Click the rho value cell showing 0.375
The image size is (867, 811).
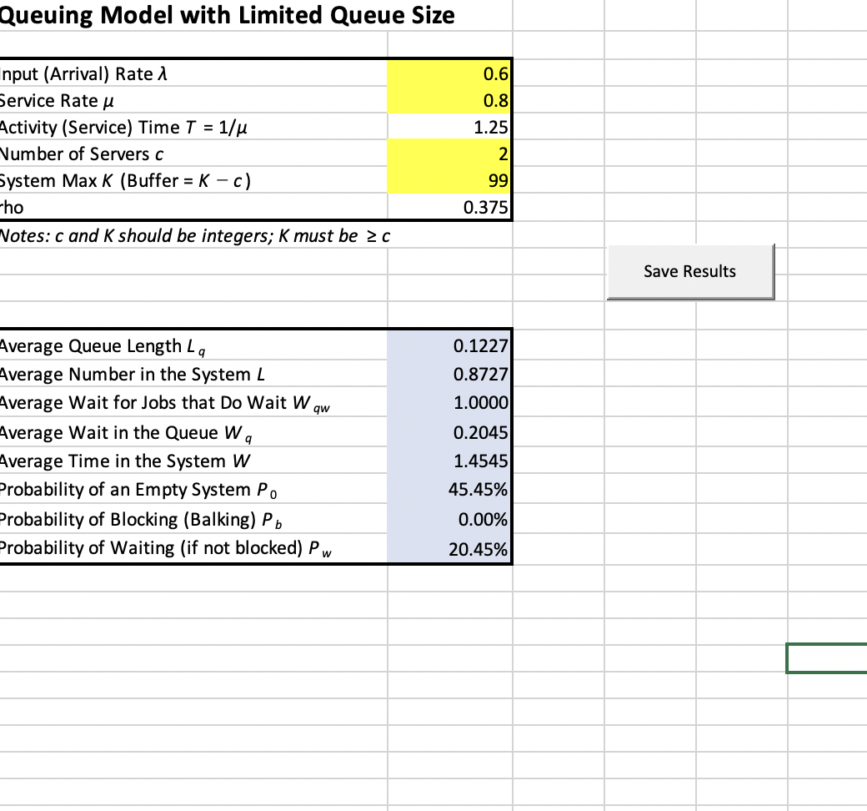450,208
